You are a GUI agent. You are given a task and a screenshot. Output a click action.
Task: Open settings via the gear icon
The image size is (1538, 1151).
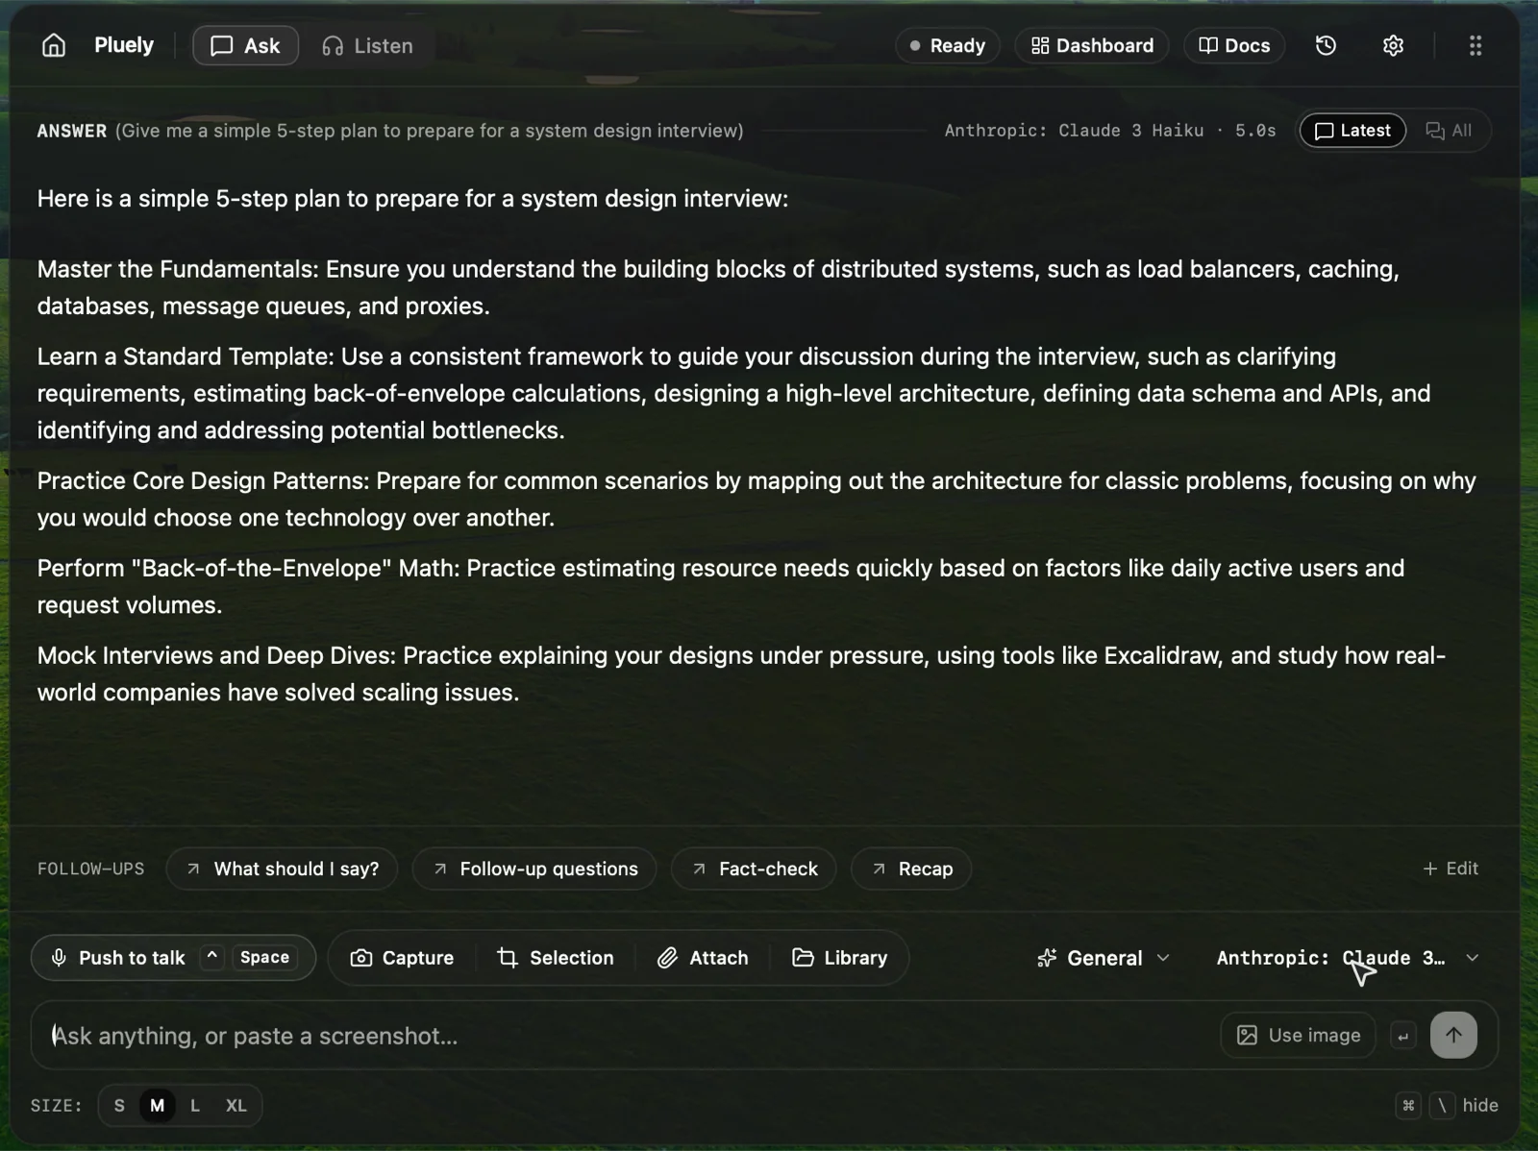coord(1393,45)
